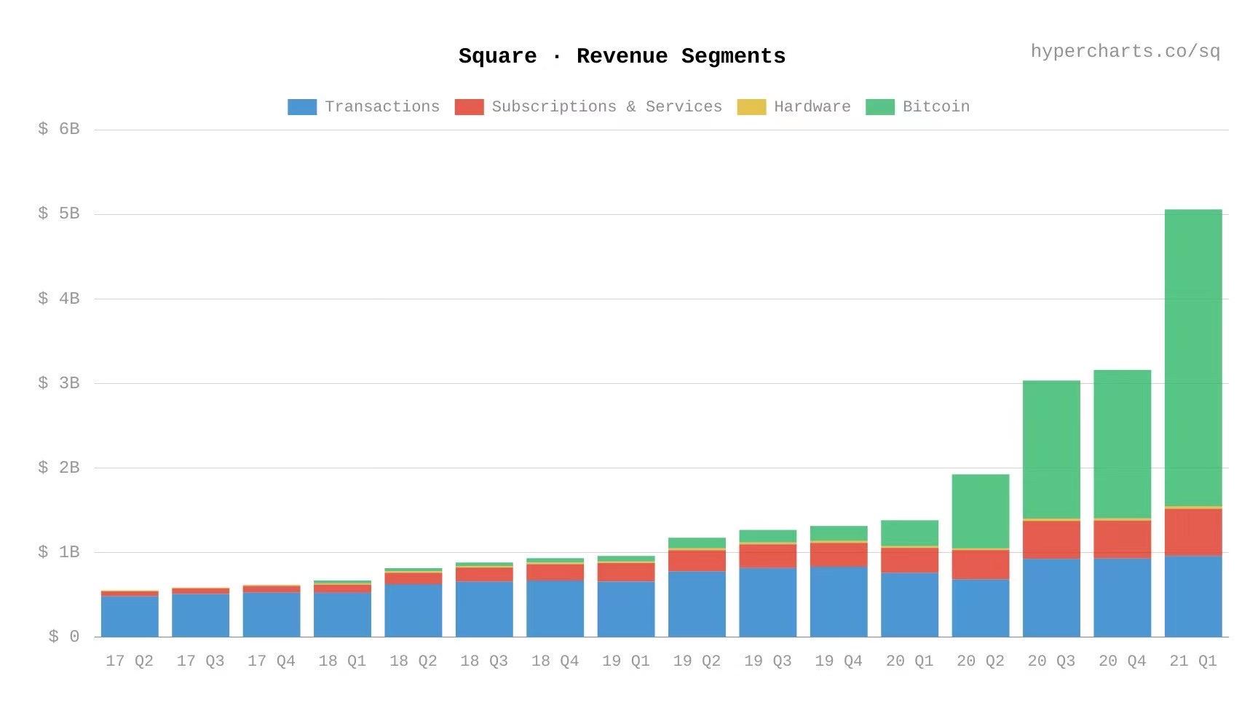
Task: Toggle the Bitcoin legend label
Action: pyautogui.click(x=935, y=107)
